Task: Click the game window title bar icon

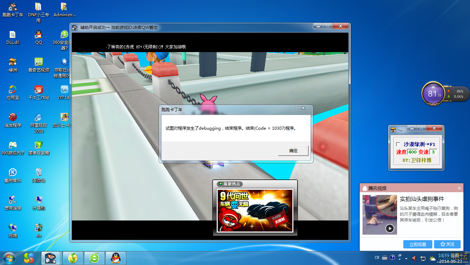Action: tap(75, 27)
